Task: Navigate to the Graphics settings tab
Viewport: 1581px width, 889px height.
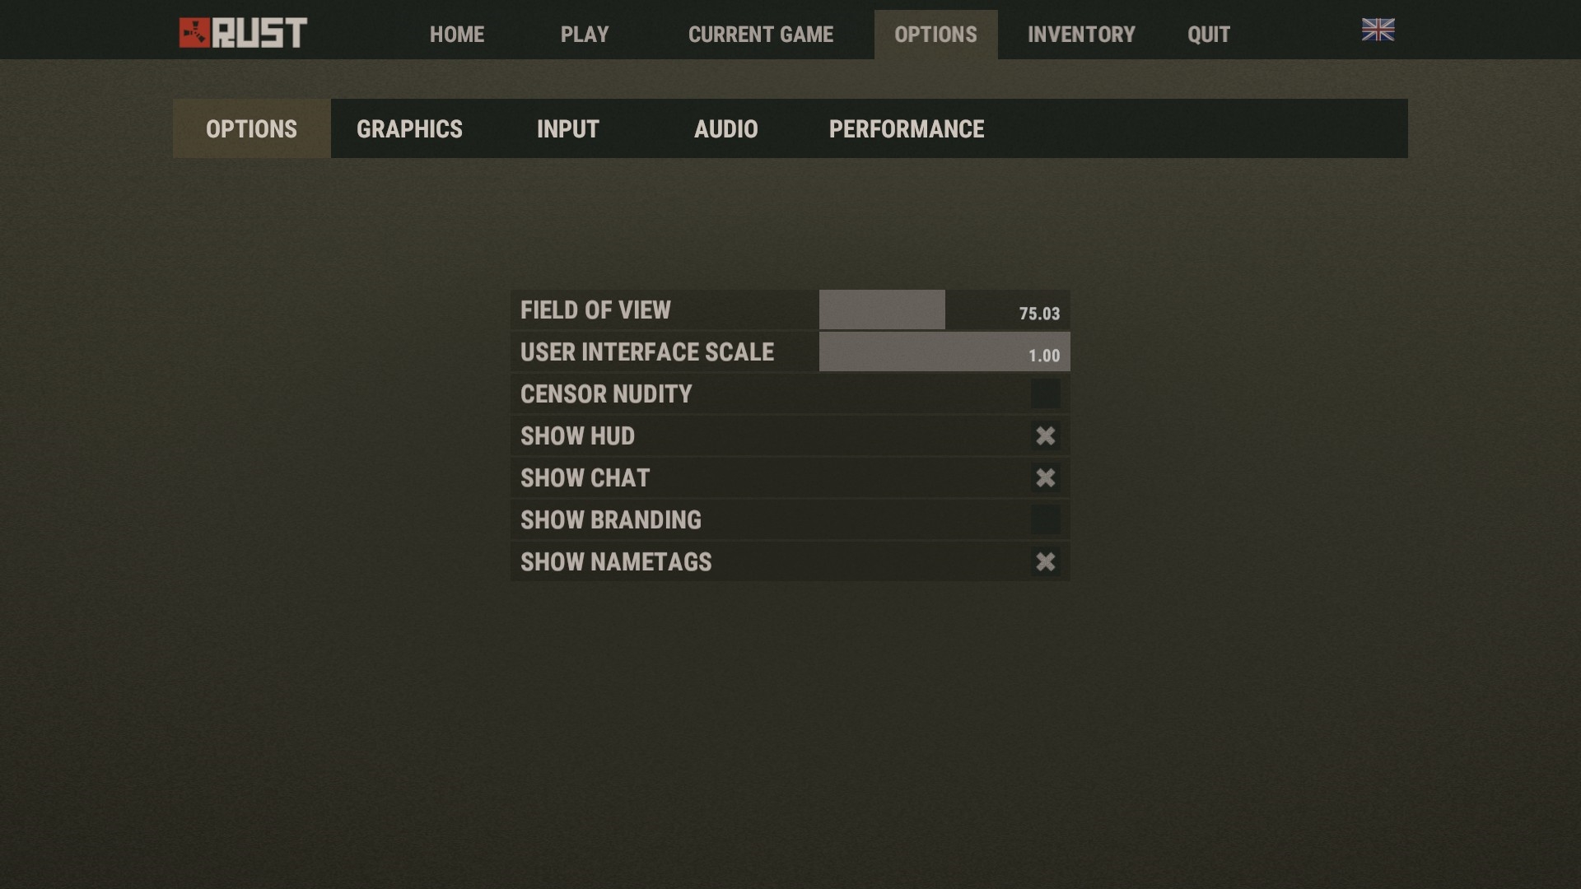Action: [409, 128]
